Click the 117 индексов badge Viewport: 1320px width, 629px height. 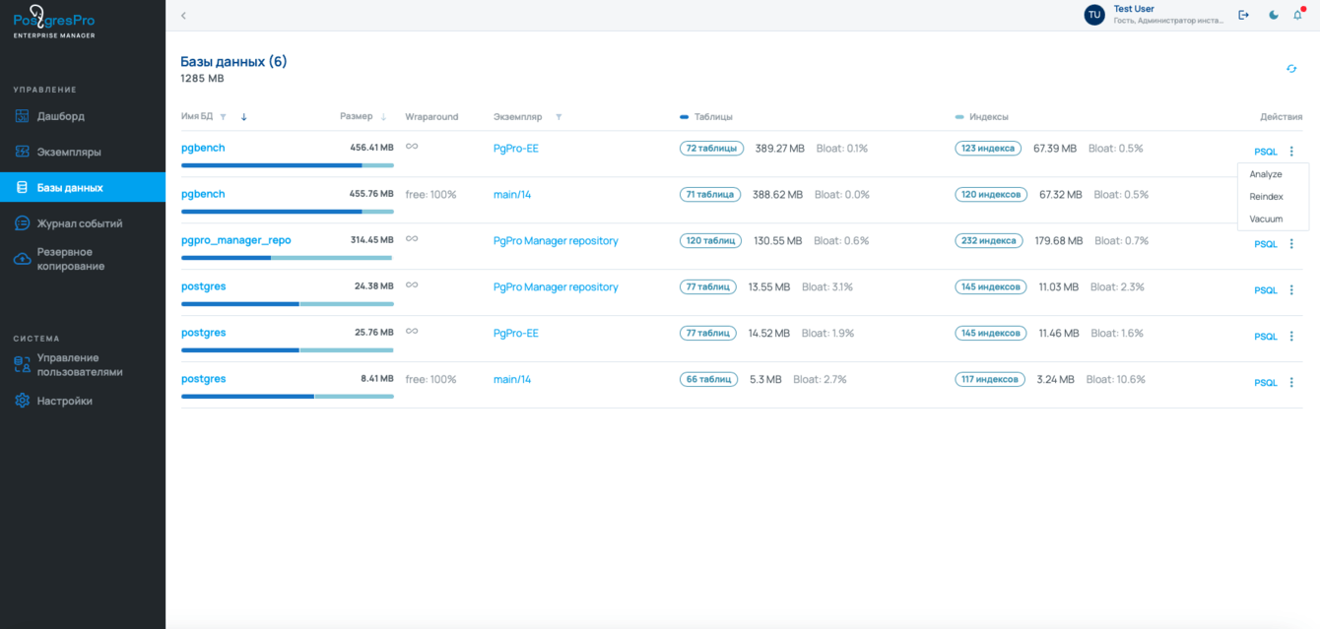(x=990, y=379)
